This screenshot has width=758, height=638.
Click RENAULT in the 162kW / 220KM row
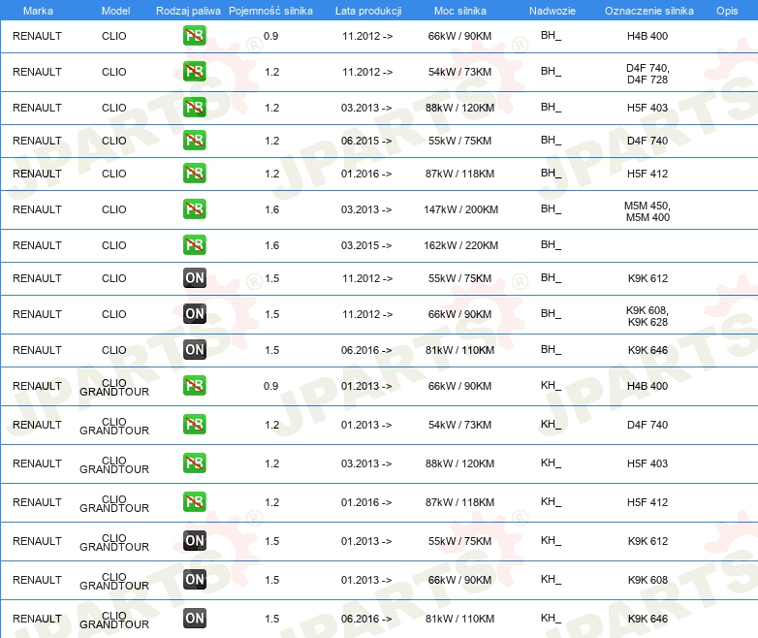(x=37, y=245)
